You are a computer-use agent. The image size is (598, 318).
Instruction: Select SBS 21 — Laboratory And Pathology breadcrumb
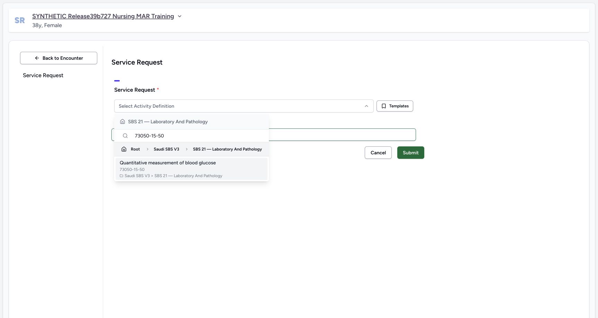[227, 149]
